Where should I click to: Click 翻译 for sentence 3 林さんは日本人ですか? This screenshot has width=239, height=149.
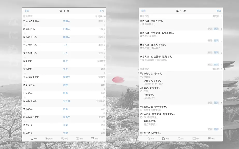(216, 53)
